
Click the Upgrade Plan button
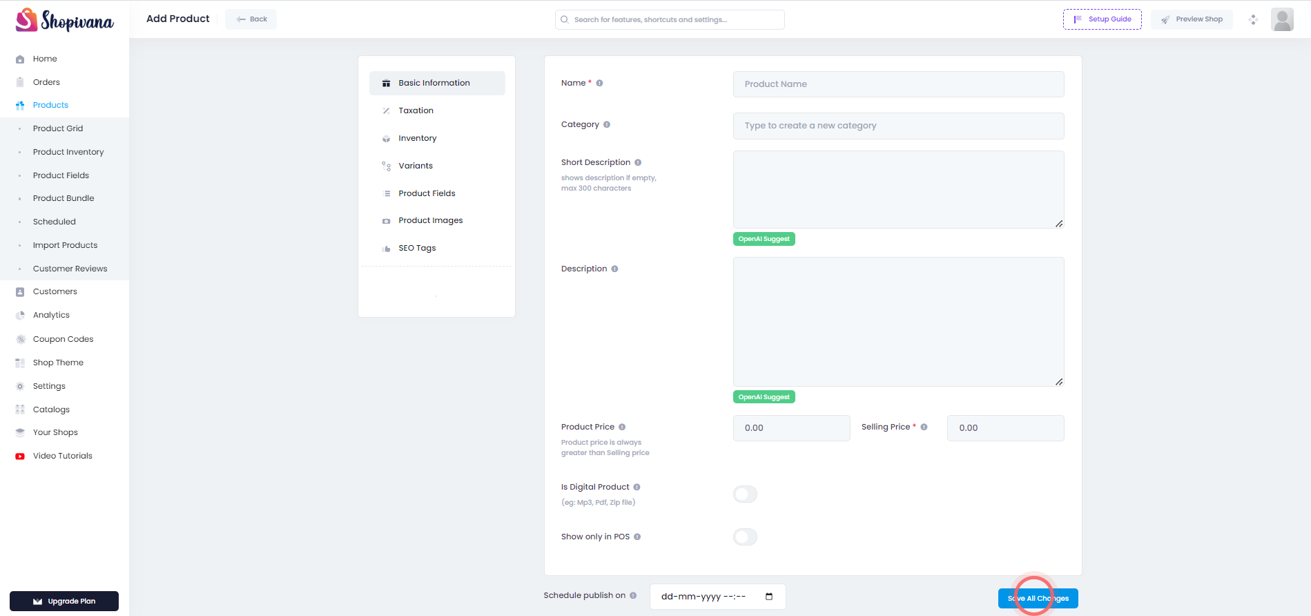click(x=64, y=601)
